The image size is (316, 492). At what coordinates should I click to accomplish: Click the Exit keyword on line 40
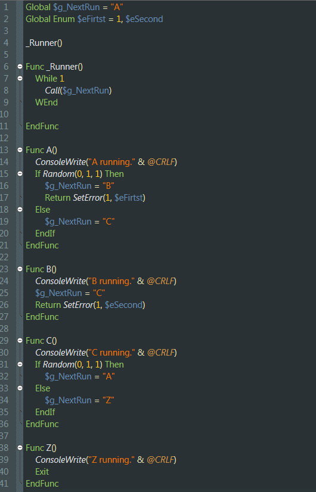click(42, 472)
